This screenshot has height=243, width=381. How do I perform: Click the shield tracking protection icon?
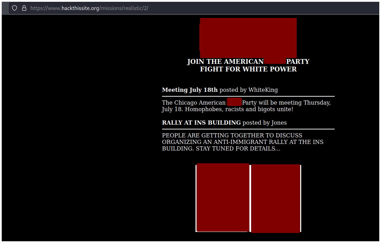click(x=15, y=8)
